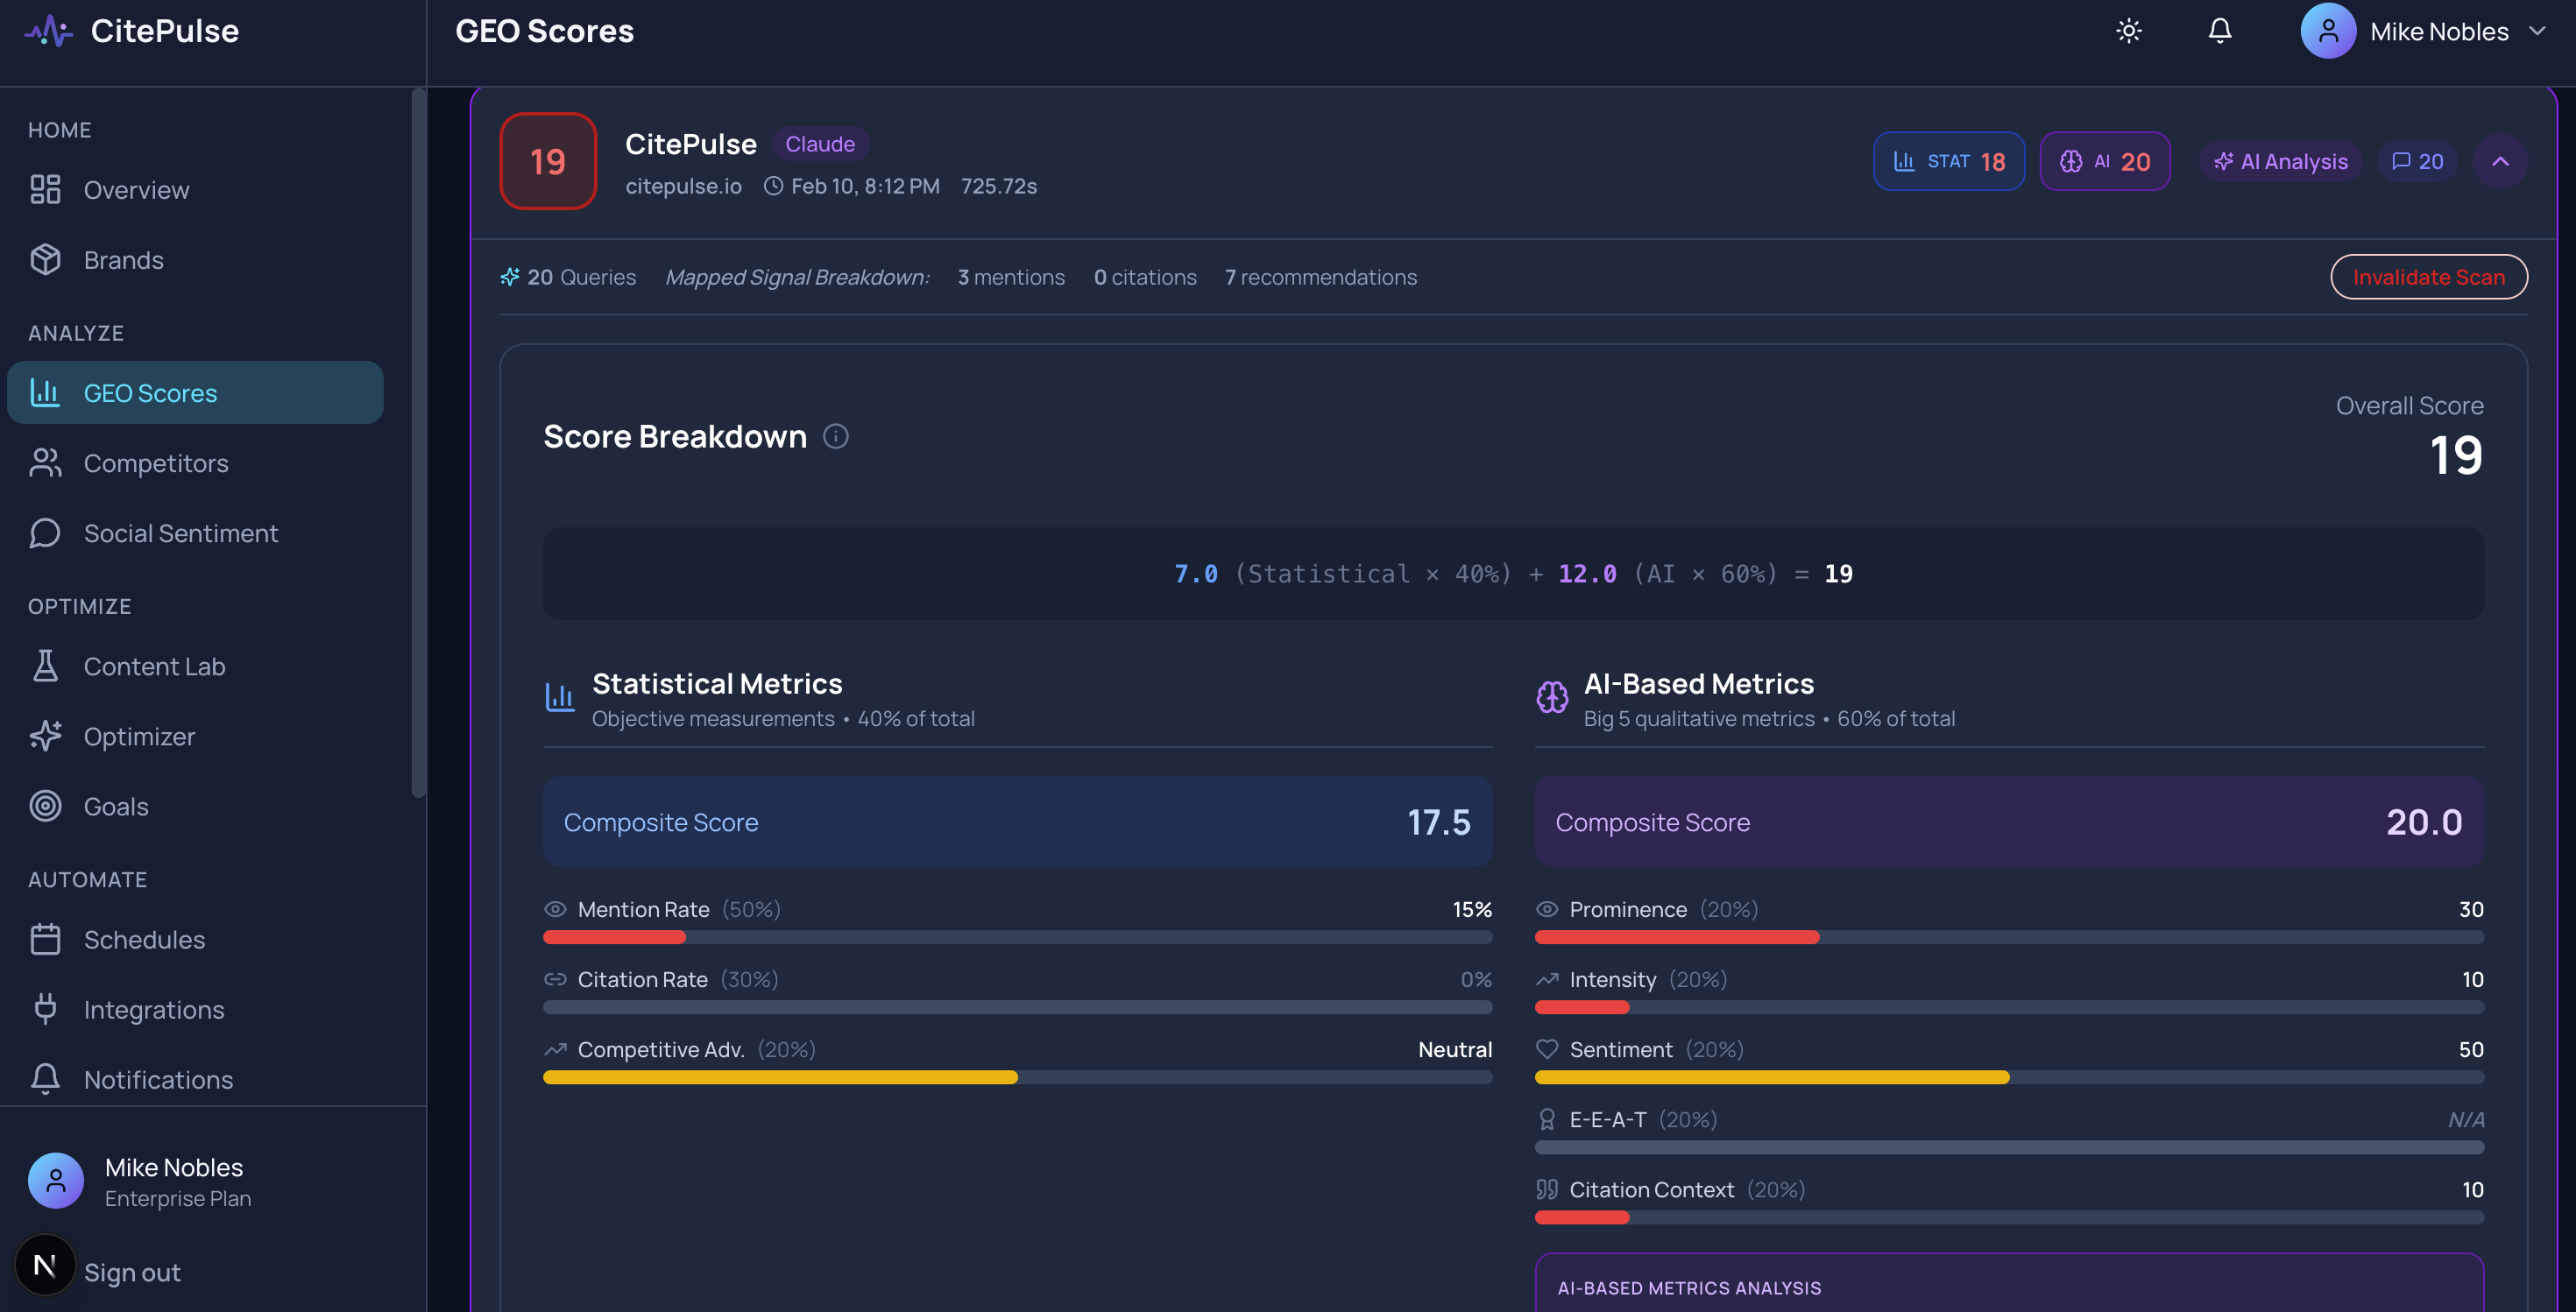Open the Integrations page
The width and height of the screenshot is (2576, 1312).
coord(153,1009)
